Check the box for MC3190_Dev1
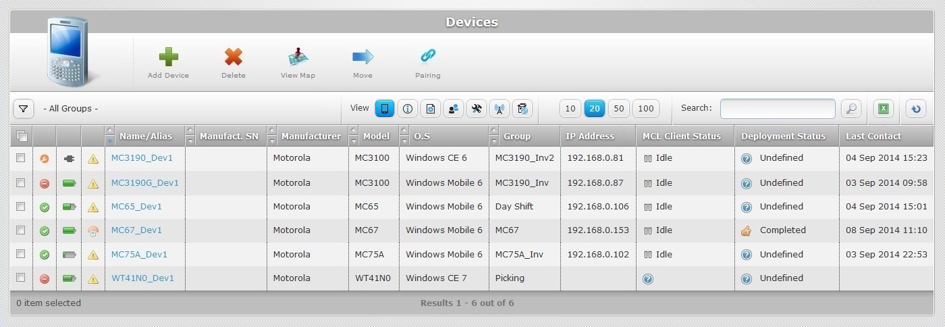This screenshot has width=945, height=327. 20,157
